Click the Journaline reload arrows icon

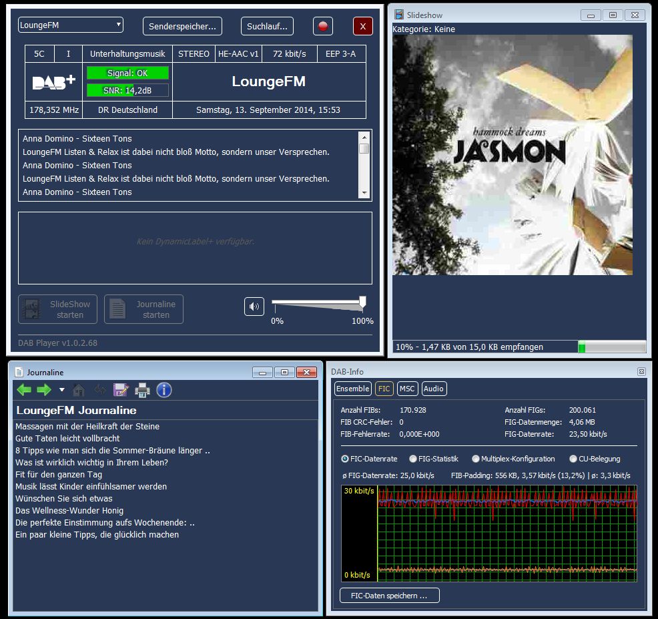[x=100, y=390]
